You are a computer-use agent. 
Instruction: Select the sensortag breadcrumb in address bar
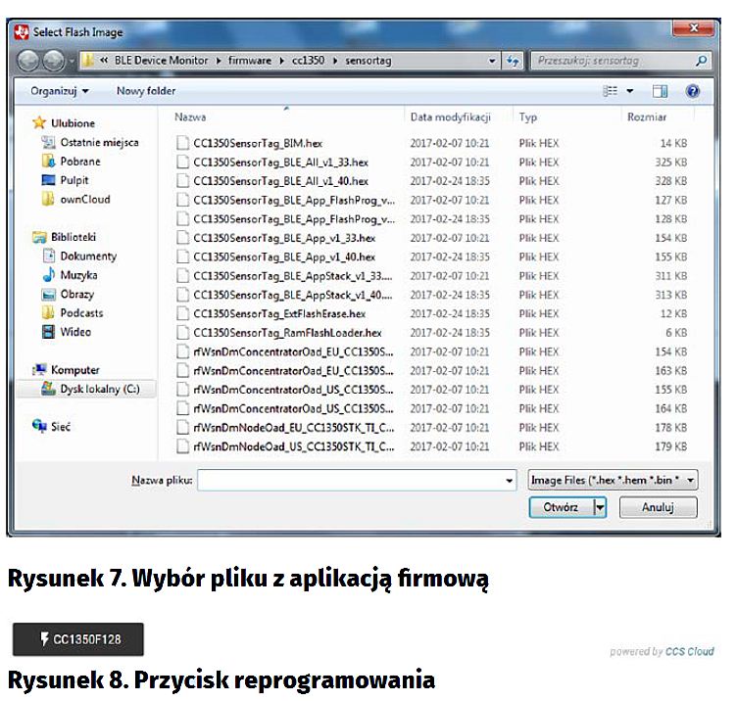369,61
